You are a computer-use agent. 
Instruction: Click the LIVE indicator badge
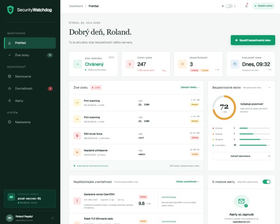[96, 88]
